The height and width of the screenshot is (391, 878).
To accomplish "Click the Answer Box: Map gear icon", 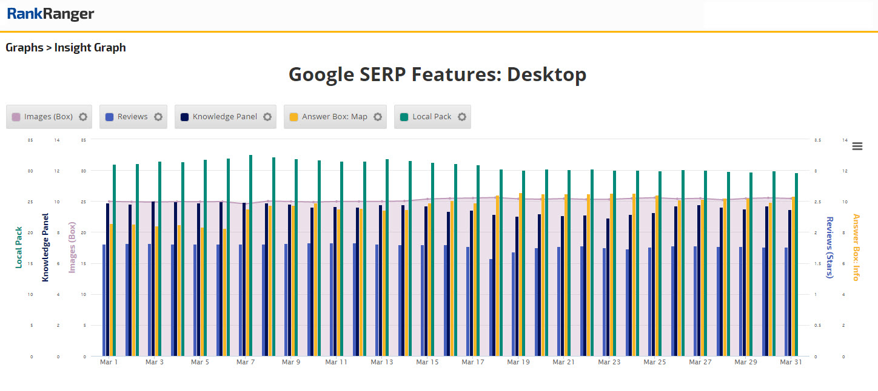I will tap(377, 117).
